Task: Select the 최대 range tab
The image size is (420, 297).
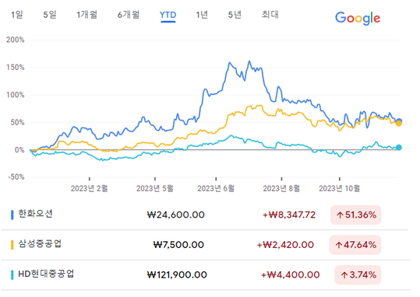Action: [270, 15]
